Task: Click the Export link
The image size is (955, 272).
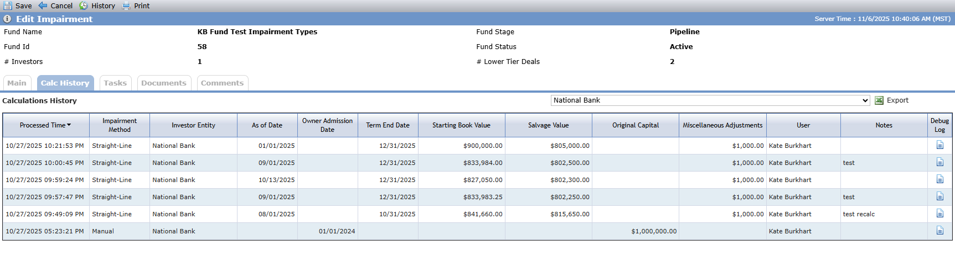Action: pos(897,100)
